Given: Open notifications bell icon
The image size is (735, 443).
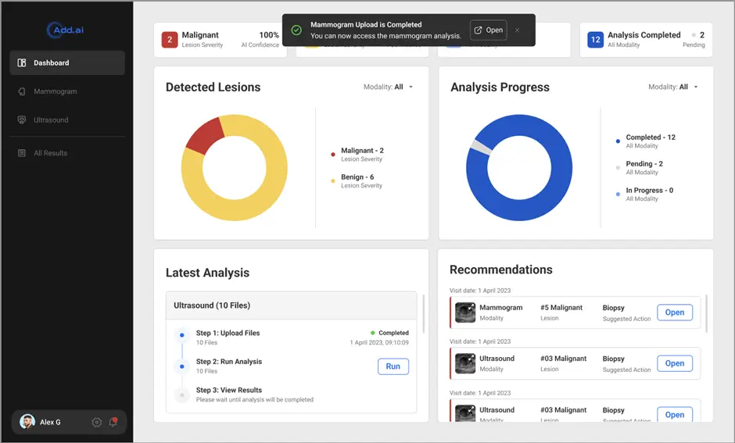Looking at the screenshot, I should (113, 422).
